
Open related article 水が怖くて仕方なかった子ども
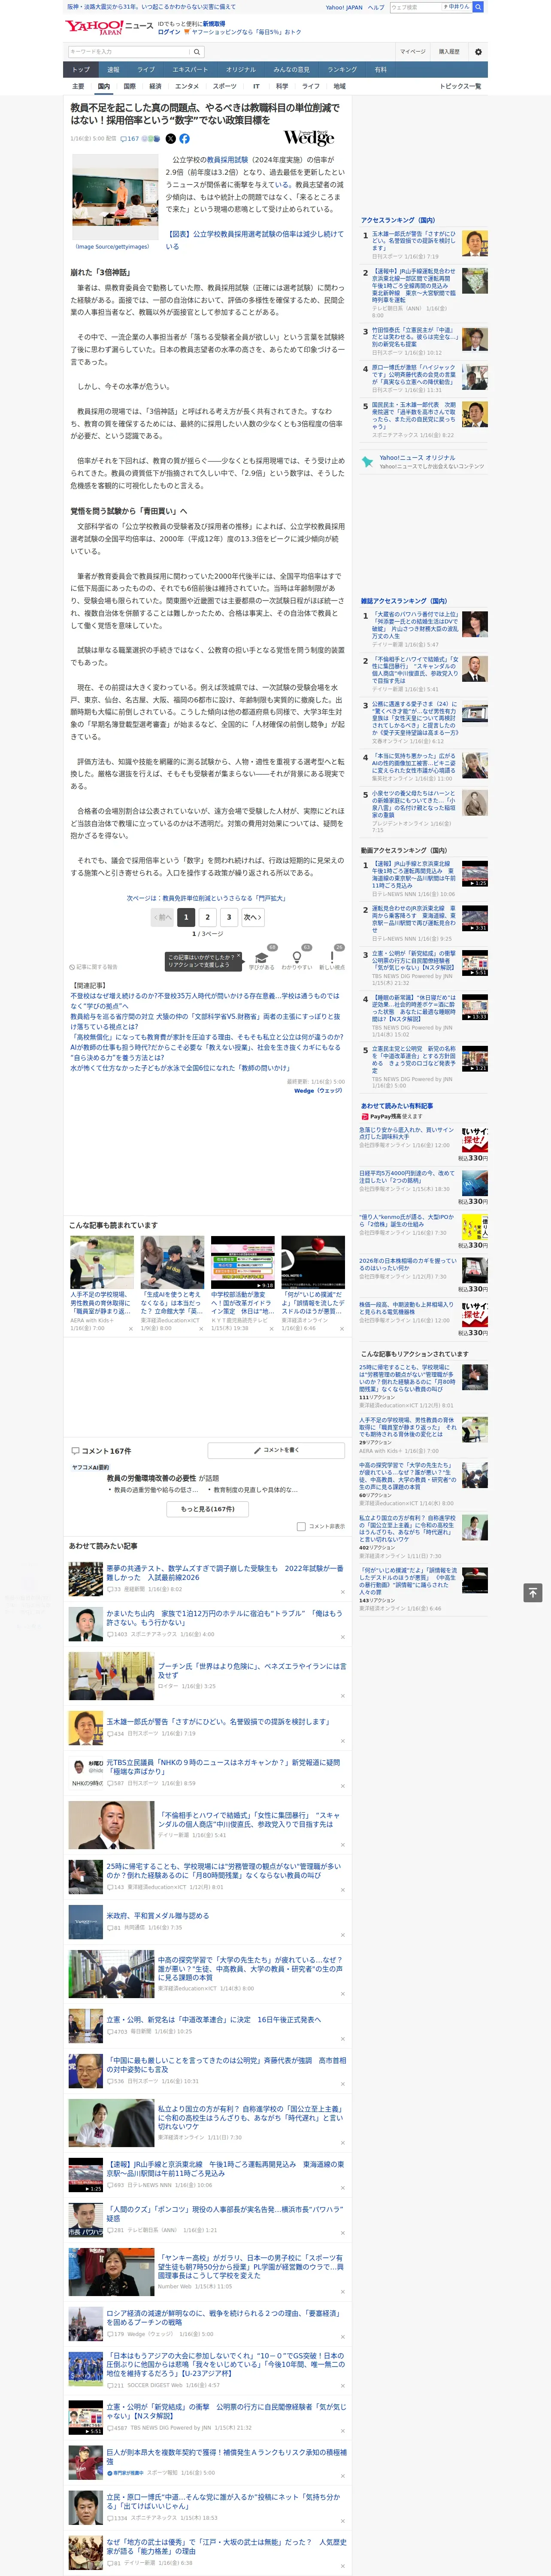click(181, 1068)
